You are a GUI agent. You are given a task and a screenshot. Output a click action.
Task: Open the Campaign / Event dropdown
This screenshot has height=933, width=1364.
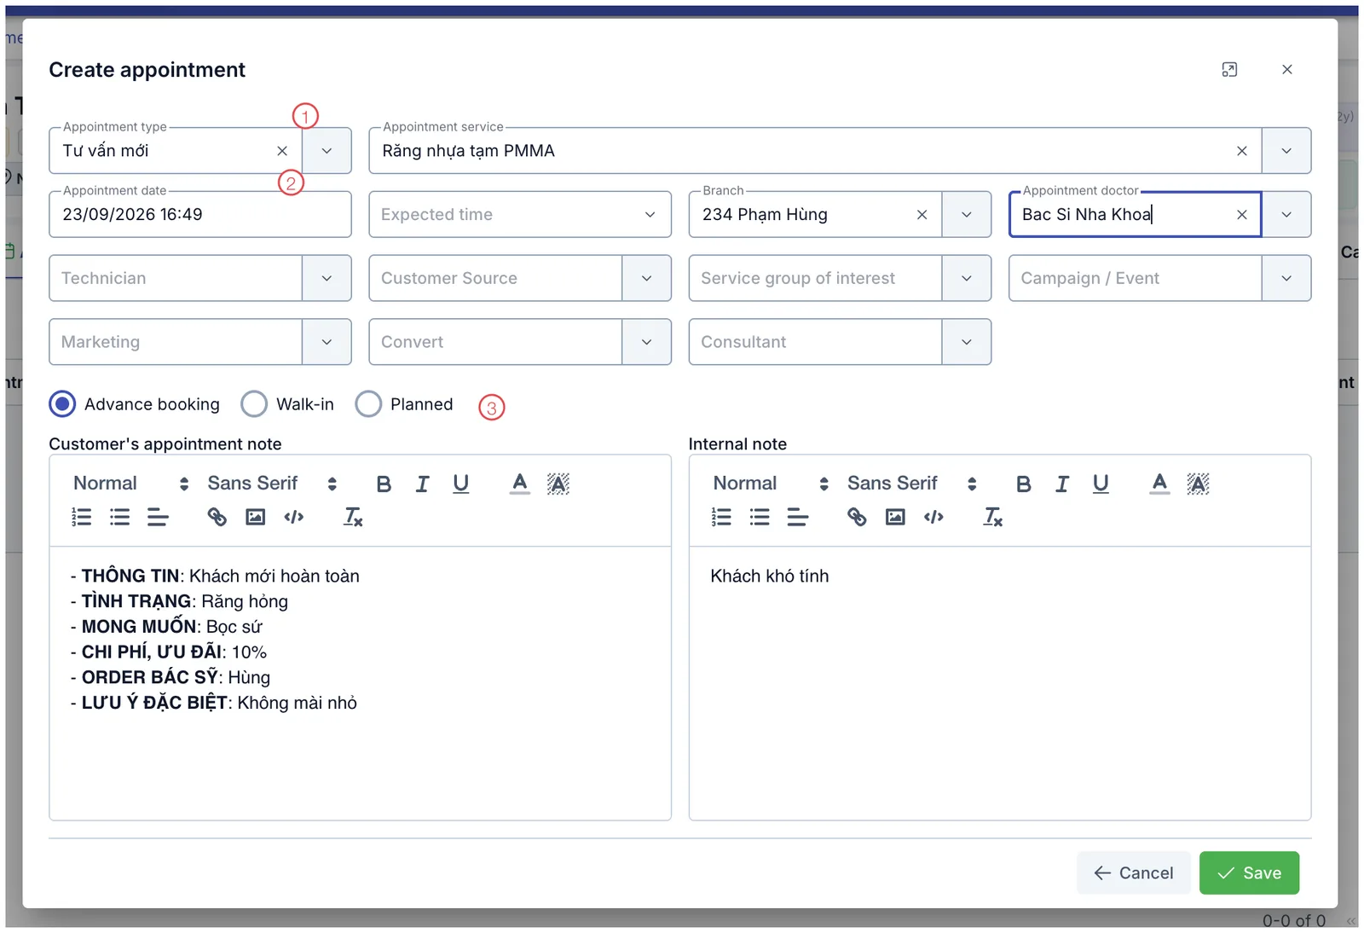point(1286,278)
